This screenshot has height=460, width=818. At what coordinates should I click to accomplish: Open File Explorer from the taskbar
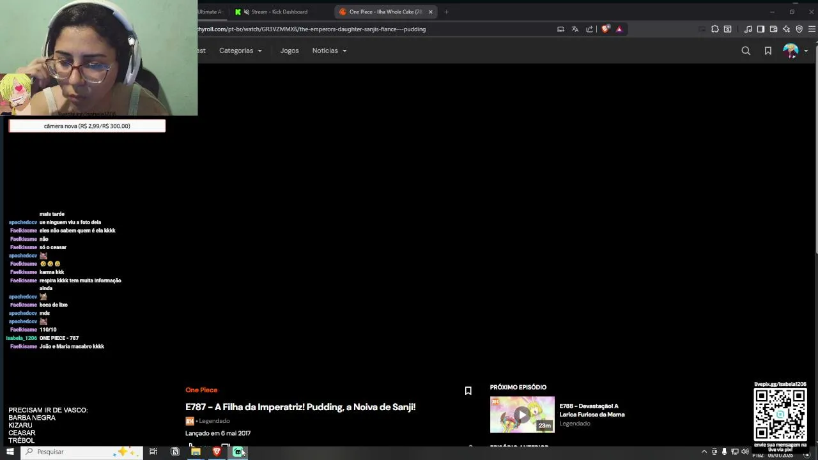click(x=196, y=452)
